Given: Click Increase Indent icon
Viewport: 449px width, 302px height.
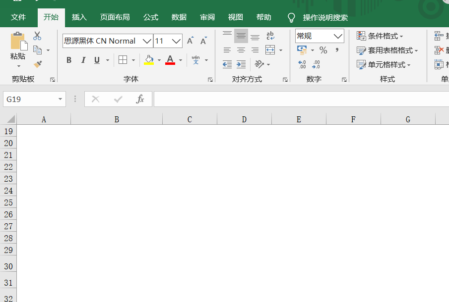Looking at the screenshot, I should pyautogui.click(x=241, y=64).
